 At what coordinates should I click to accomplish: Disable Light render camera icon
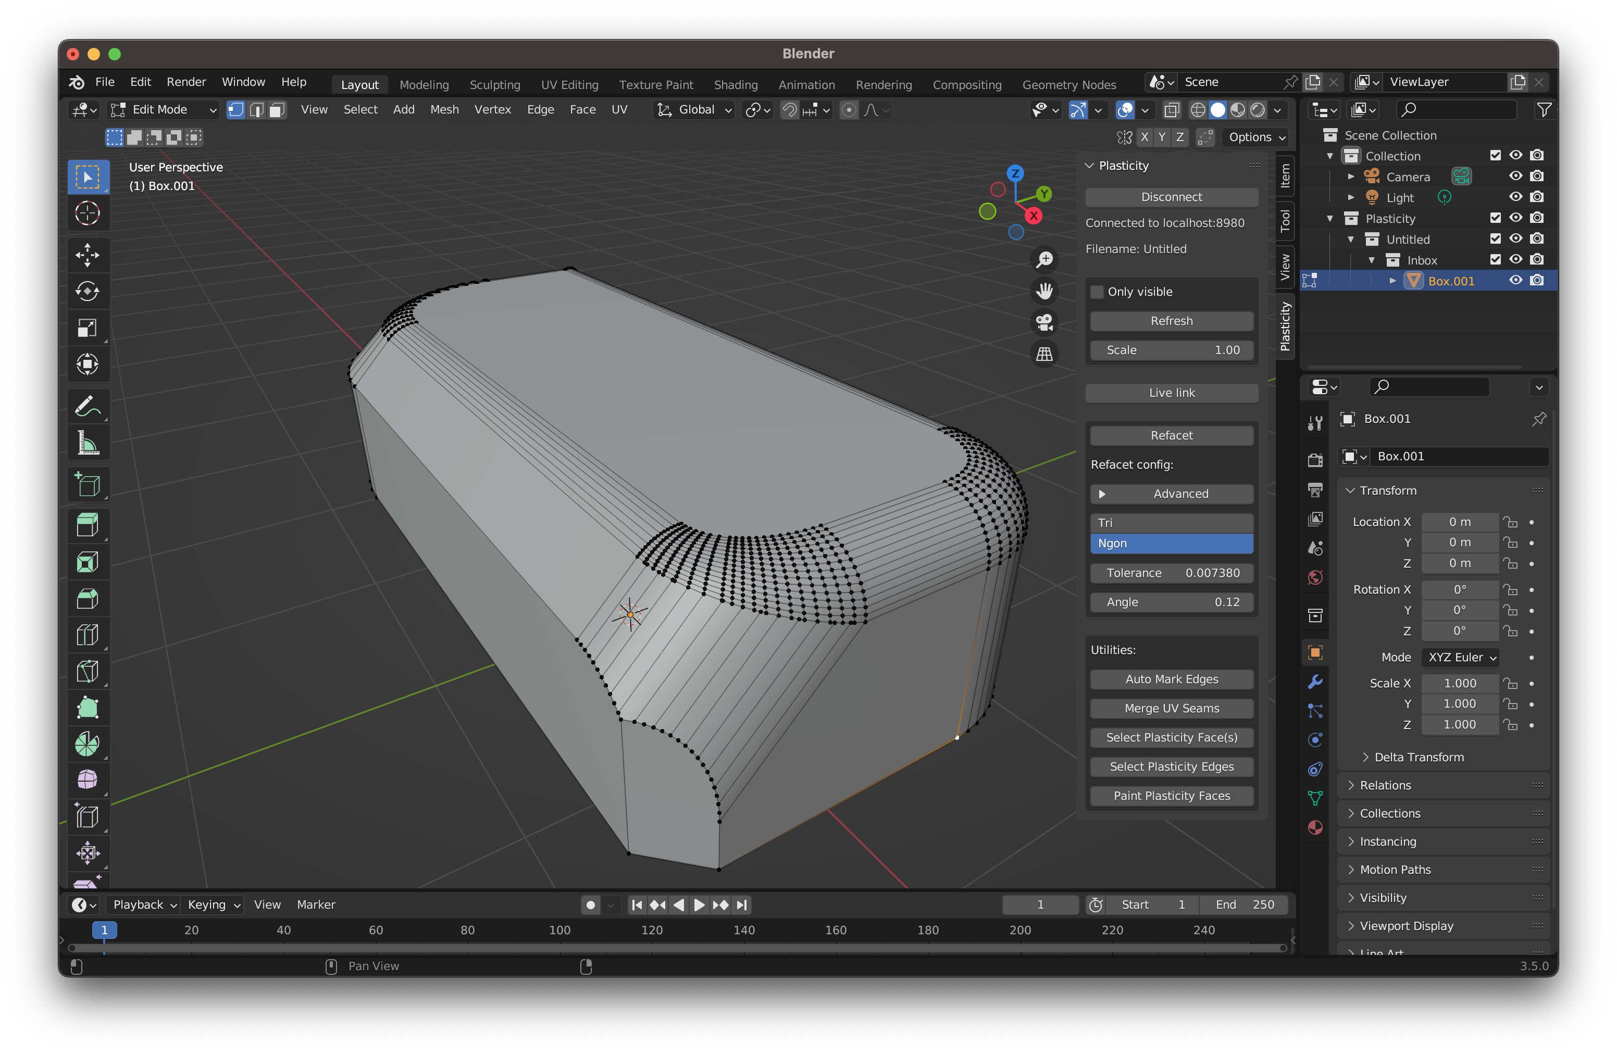(1537, 197)
